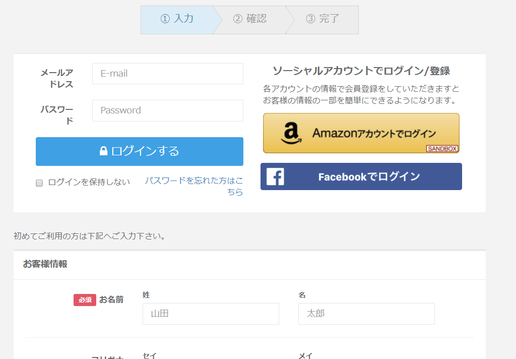Viewport: 516px width, 359px height.
Task: Click the お客様情報 section heading
Action: click(45, 264)
